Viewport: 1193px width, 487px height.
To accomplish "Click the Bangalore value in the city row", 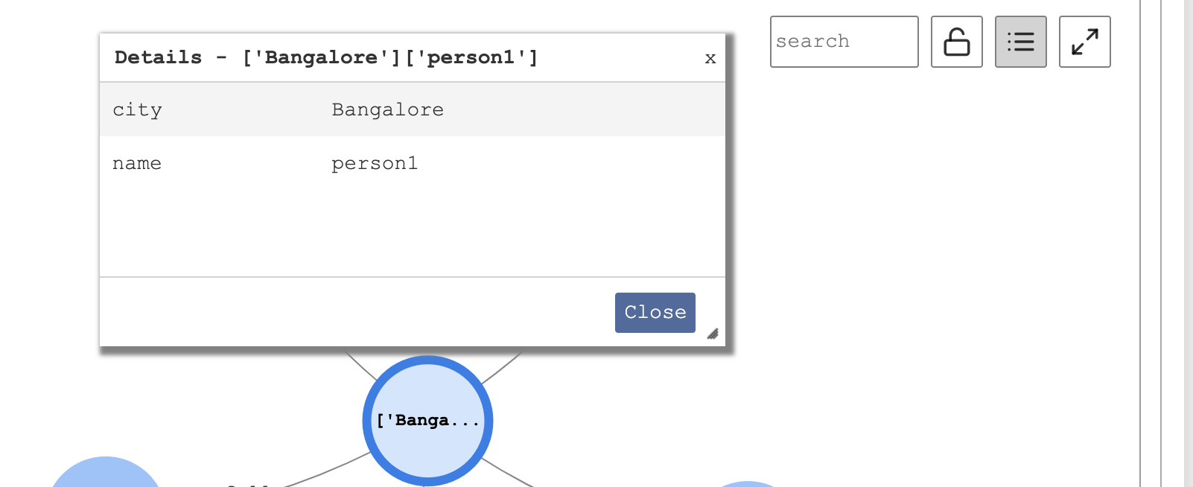I will click(x=387, y=110).
